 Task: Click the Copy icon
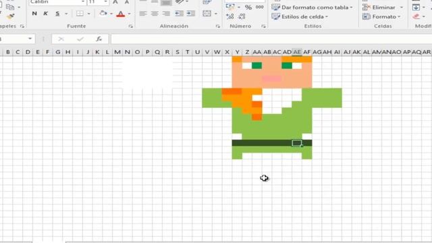(x=10, y=7)
